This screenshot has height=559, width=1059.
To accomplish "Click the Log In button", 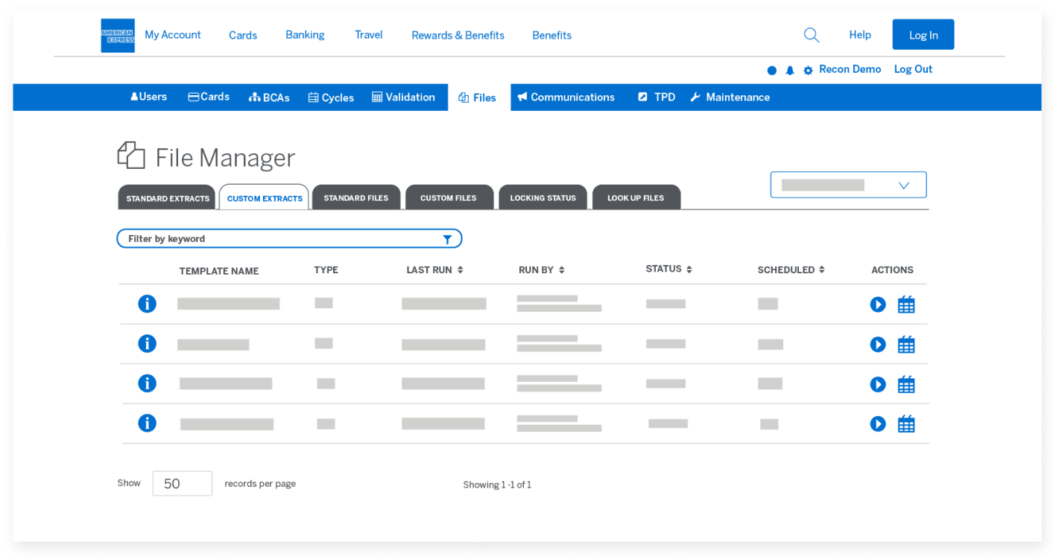I will (x=923, y=34).
